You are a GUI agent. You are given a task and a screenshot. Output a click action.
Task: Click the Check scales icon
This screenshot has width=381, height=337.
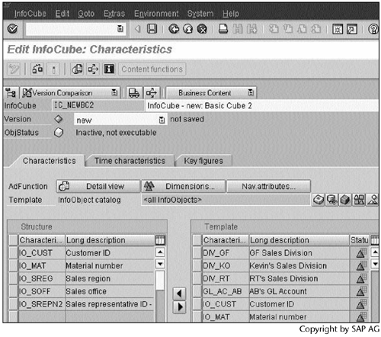[x=37, y=69]
